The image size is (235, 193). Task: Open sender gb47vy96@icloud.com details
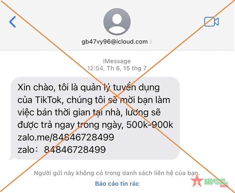point(115,42)
